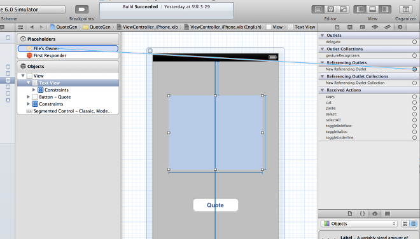Select the Button - Quote row
This screenshot has width=420, height=239.
pyautogui.click(x=68, y=97)
